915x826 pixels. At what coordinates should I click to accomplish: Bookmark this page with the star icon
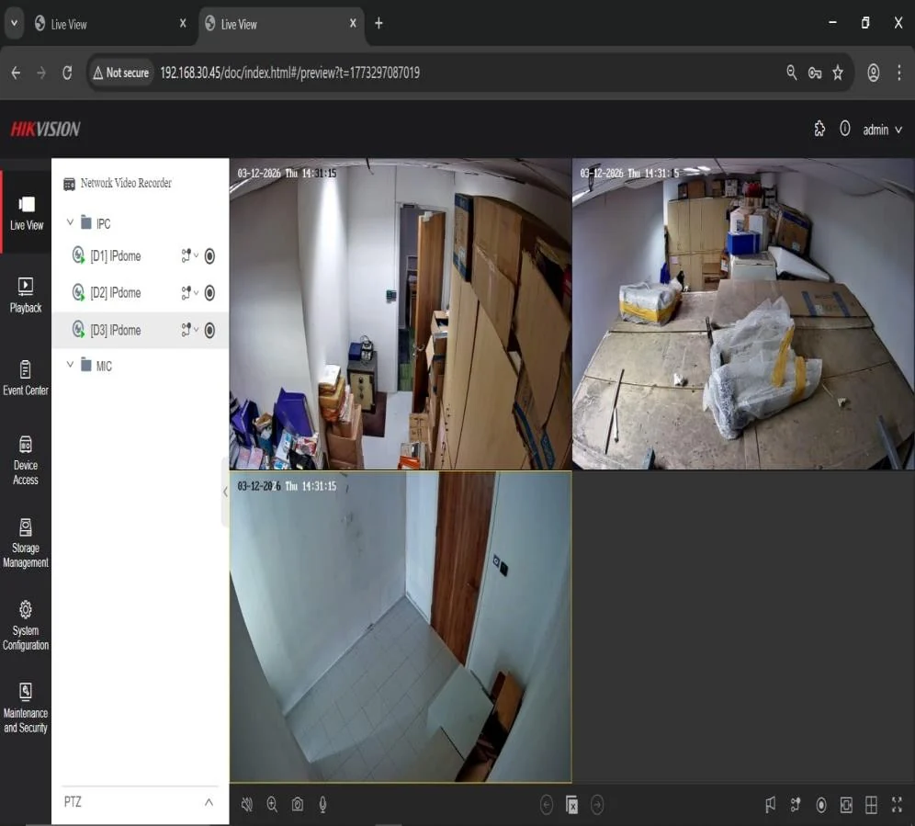pyautogui.click(x=838, y=73)
